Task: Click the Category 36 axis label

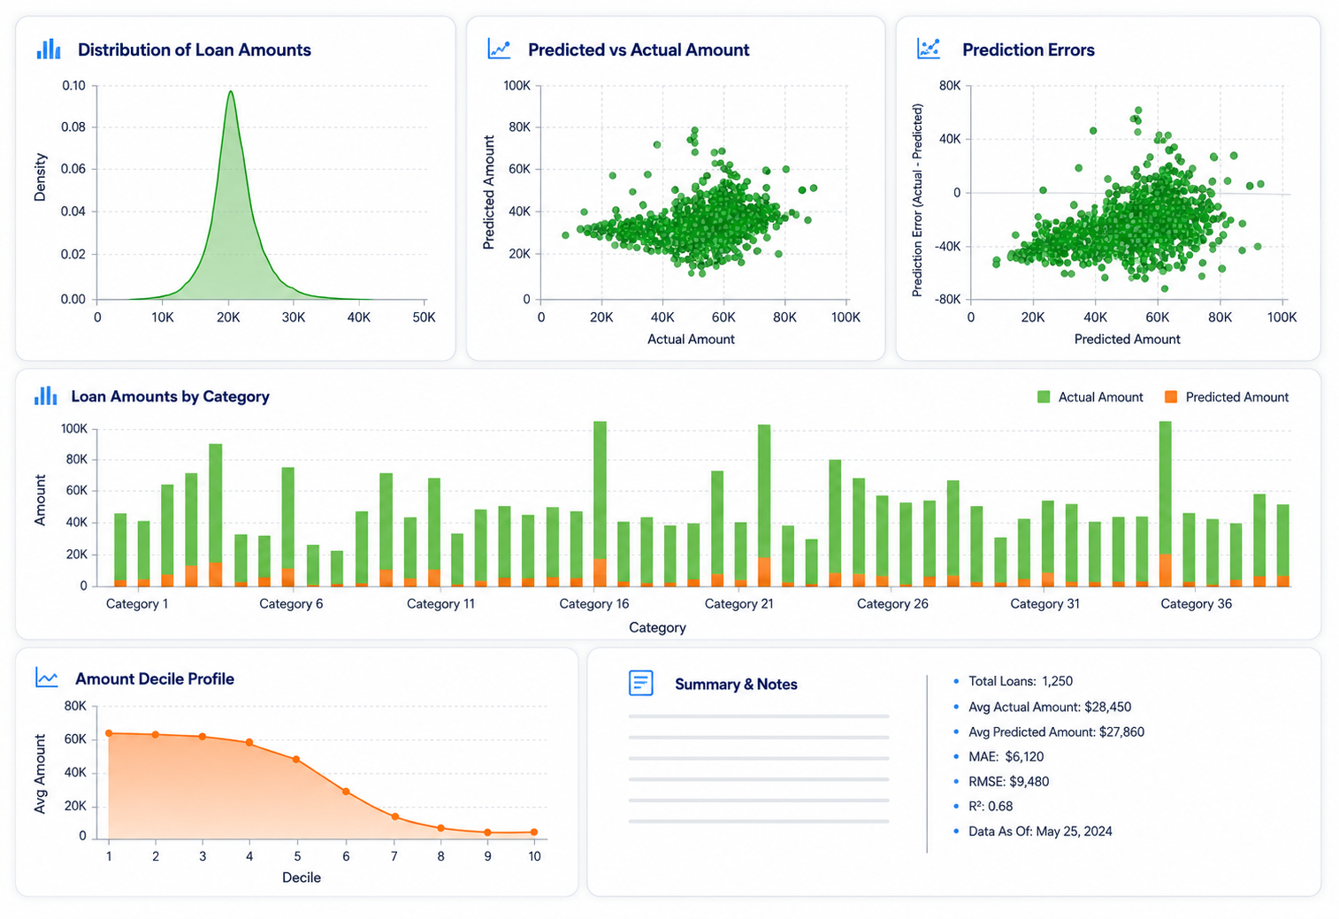Action: (x=1196, y=604)
